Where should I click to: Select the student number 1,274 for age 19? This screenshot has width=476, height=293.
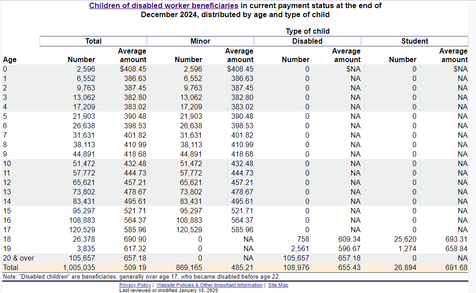(x=407, y=249)
